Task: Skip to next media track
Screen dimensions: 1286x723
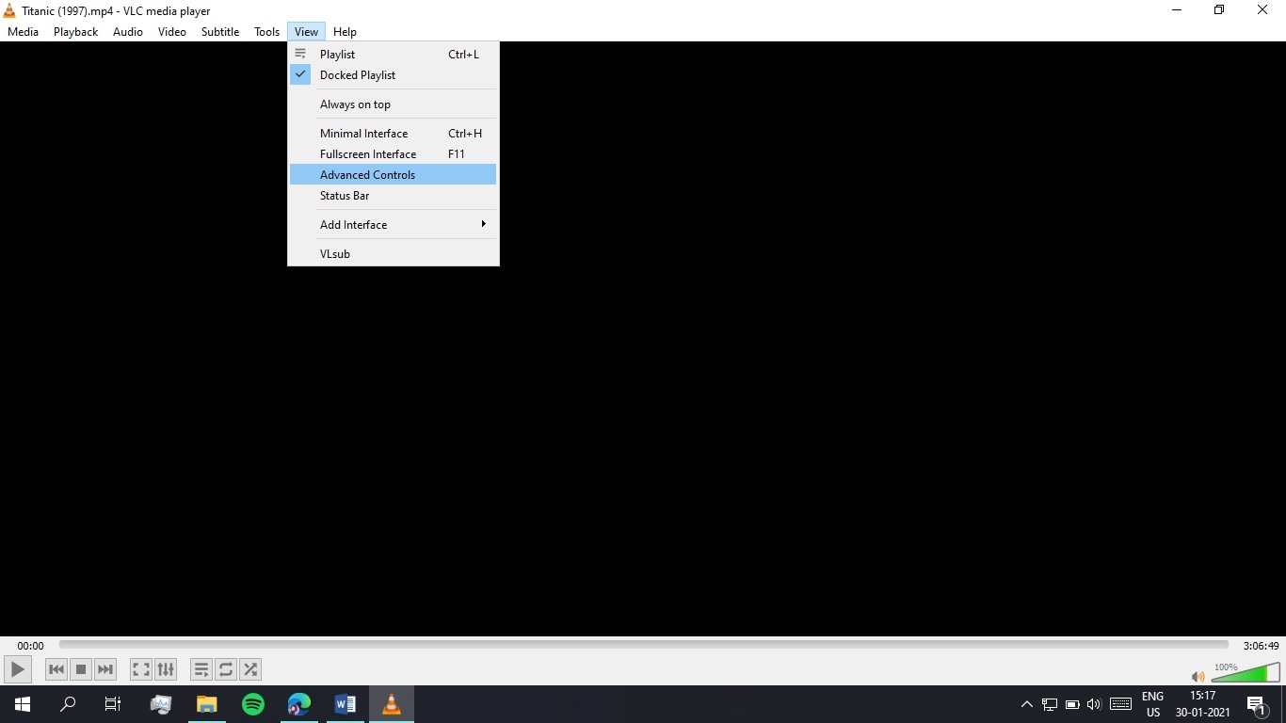Action: pyautogui.click(x=105, y=669)
